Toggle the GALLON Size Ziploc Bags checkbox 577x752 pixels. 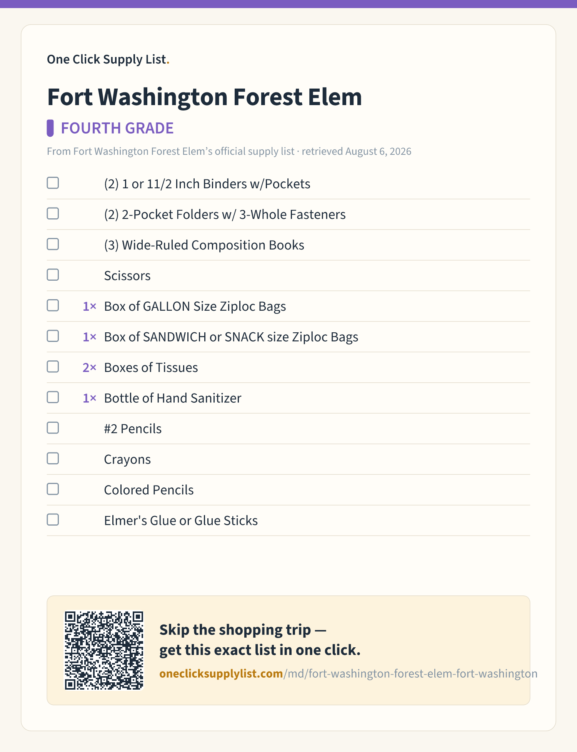point(53,305)
